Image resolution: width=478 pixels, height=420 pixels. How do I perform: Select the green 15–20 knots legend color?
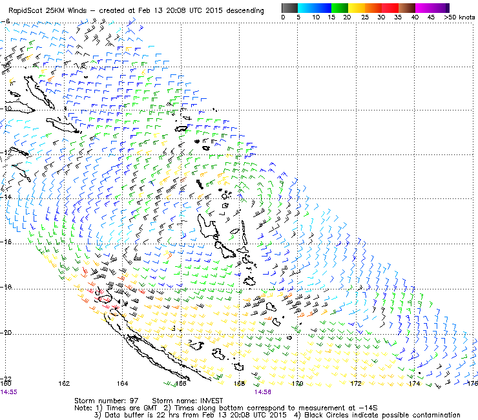pos(340,8)
